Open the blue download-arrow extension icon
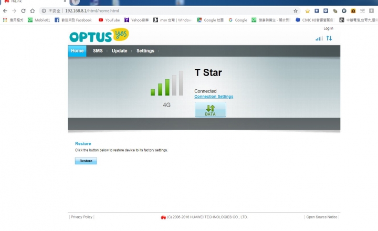The height and width of the screenshot is (231, 378). click(317, 11)
